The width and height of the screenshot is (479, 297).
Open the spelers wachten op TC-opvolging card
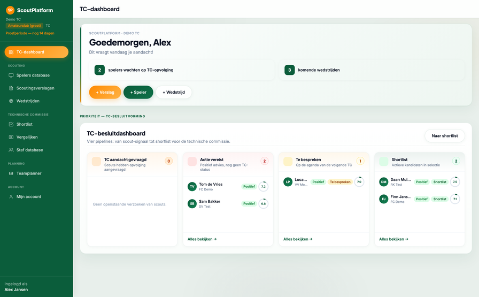tap(182, 70)
